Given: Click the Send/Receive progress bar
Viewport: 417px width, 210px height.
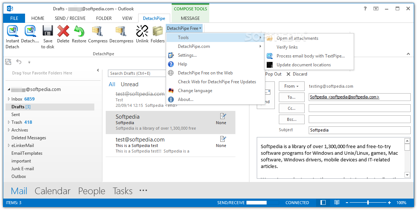Looking at the screenshot, I should 263,203.
